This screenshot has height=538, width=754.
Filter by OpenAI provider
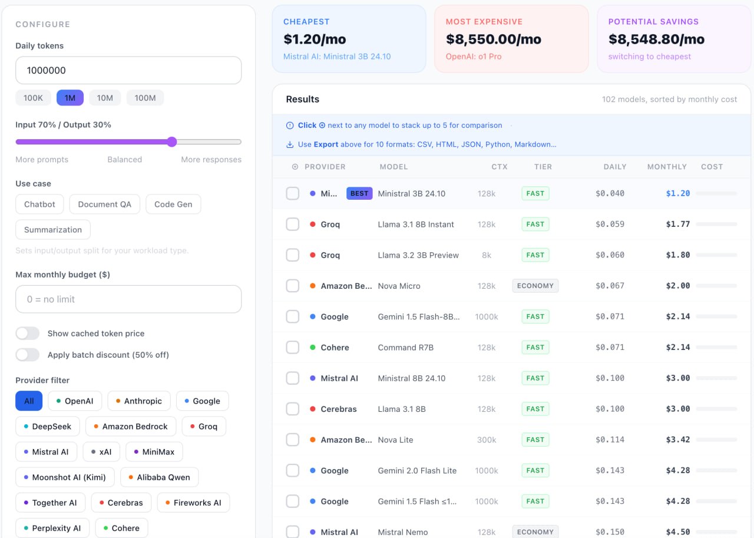(75, 401)
